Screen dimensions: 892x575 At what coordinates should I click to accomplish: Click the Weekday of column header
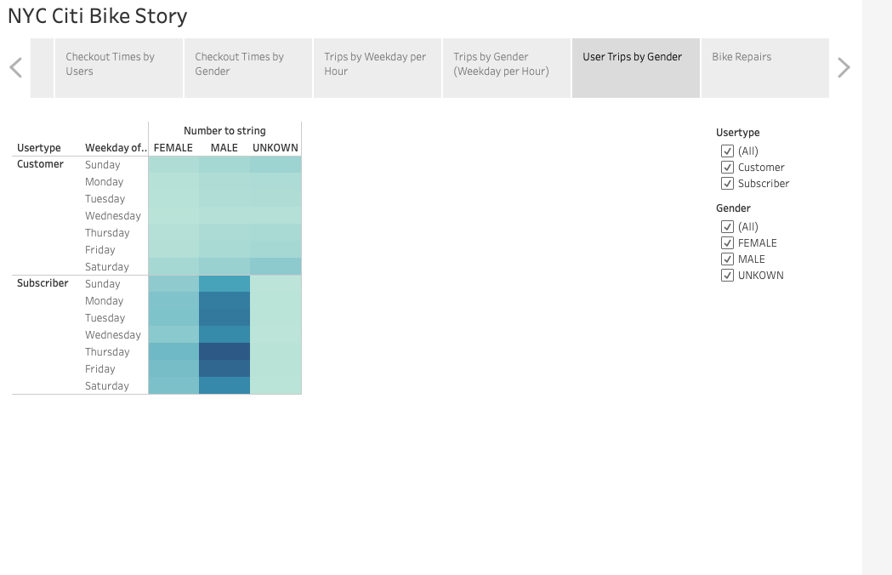[x=116, y=147]
